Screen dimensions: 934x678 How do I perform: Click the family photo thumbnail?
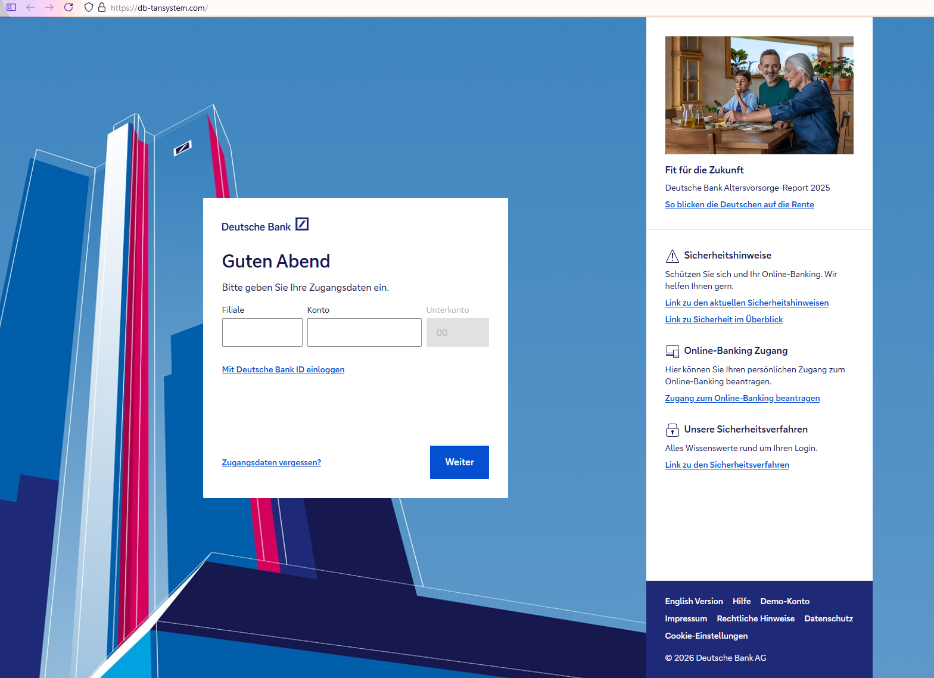(759, 95)
